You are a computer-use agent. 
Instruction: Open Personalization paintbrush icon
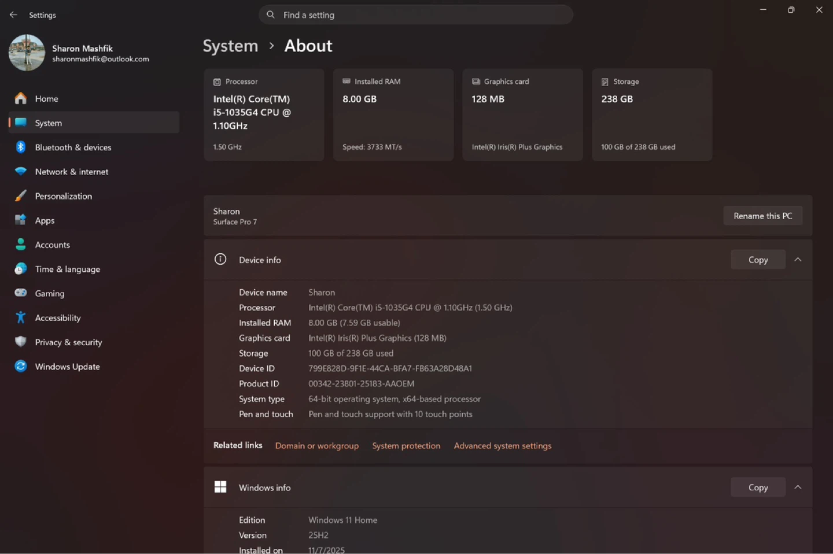coord(21,195)
